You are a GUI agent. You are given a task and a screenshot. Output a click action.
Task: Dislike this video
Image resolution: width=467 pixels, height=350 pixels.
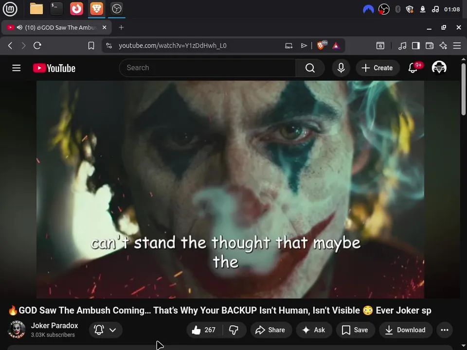click(234, 330)
